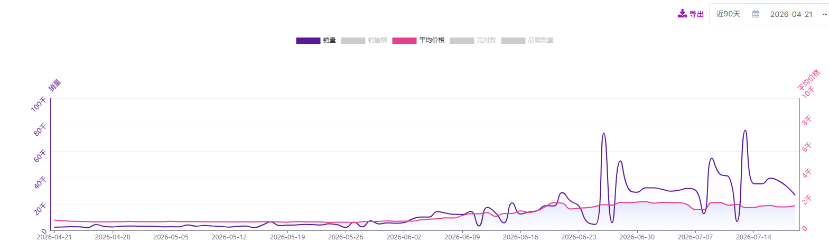Enable the greyed 竞对数 legend series
The height and width of the screenshot is (251, 829).
tap(473, 40)
